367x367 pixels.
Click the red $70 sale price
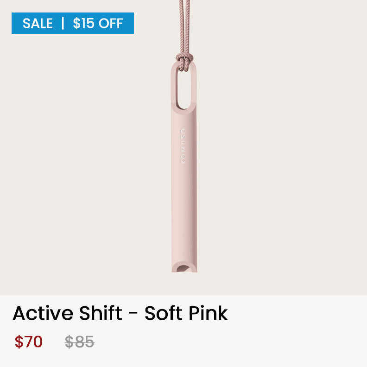(x=29, y=342)
